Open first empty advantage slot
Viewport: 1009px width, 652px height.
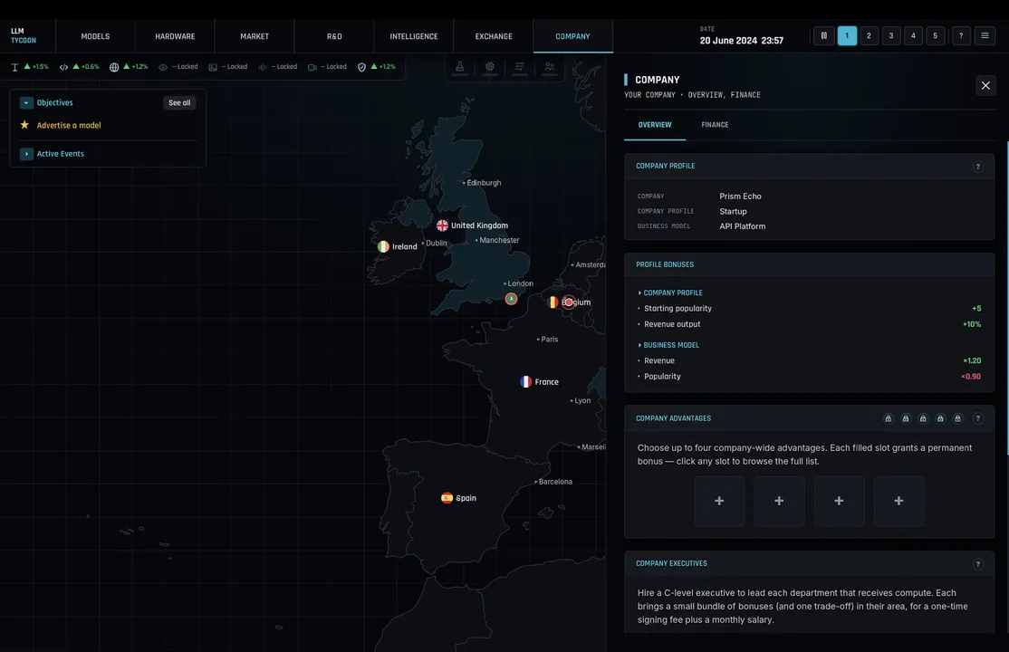click(x=719, y=501)
